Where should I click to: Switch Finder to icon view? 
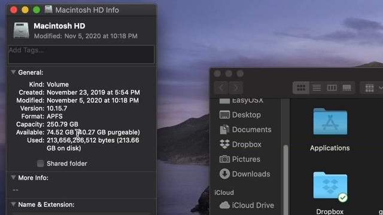coord(301,88)
